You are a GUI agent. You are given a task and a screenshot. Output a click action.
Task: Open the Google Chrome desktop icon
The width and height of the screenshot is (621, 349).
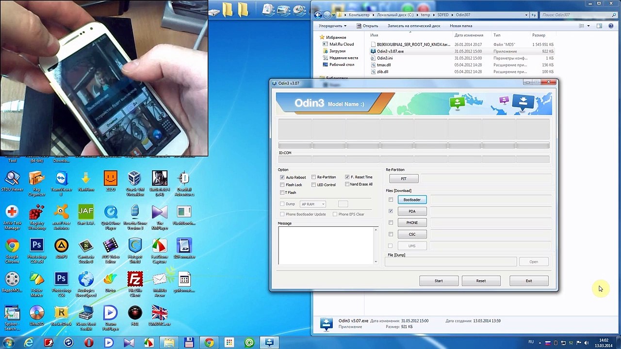click(12, 250)
